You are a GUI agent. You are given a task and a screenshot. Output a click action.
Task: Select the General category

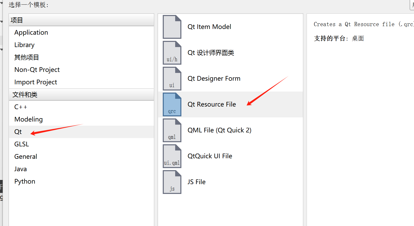coord(82,157)
